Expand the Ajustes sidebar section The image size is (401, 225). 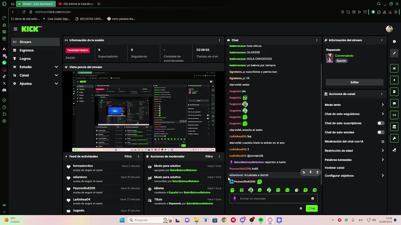coord(35,84)
